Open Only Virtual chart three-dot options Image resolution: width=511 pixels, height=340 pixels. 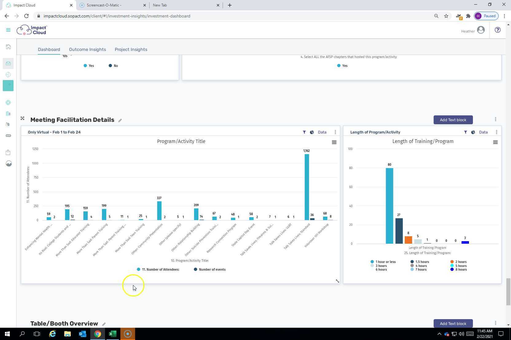(x=335, y=132)
